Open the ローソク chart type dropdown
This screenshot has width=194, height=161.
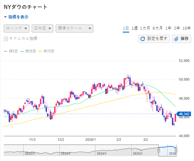(17, 29)
